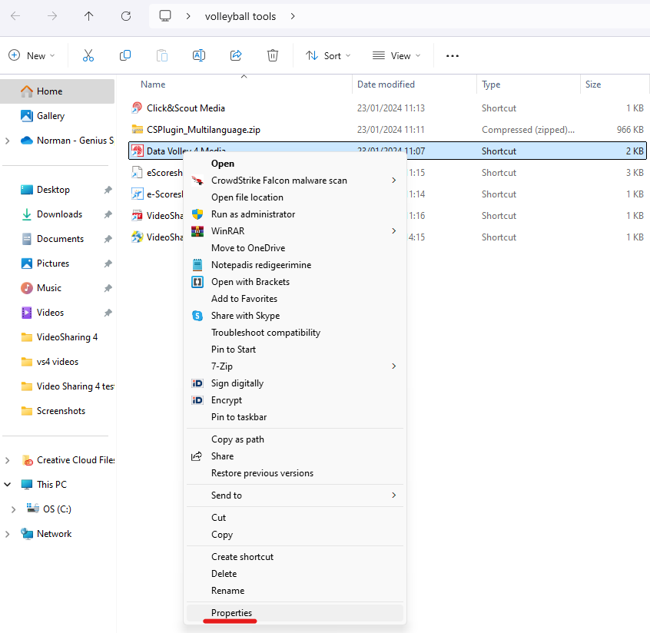This screenshot has width=650, height=633.
Task: Click the Rename icon in toolbar
Action: (x=199, y=55)
